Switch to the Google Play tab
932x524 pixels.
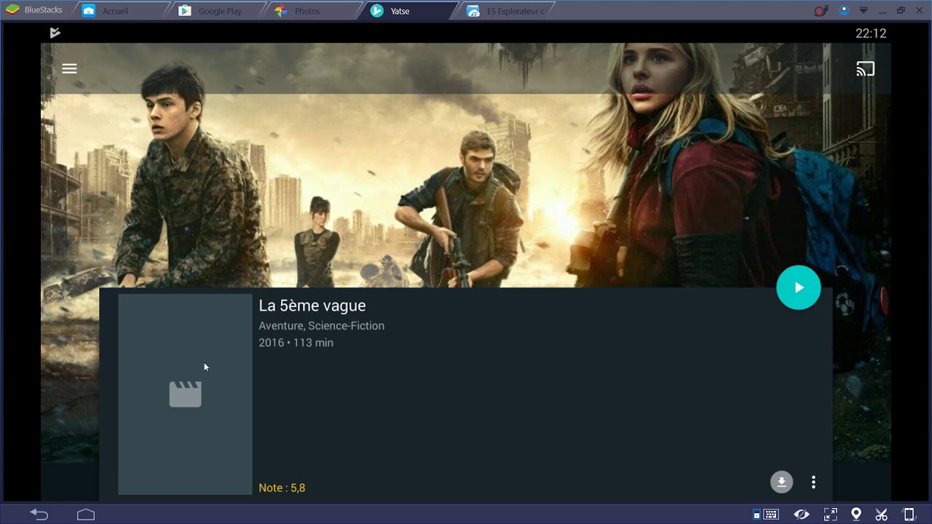click(220, 11)
